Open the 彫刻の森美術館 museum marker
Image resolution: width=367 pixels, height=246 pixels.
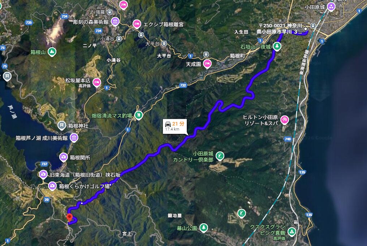point(115,22)
